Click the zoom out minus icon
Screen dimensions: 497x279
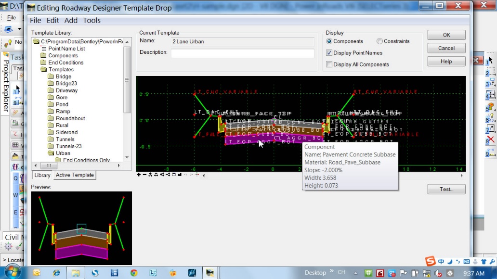(x=144, y=175)
